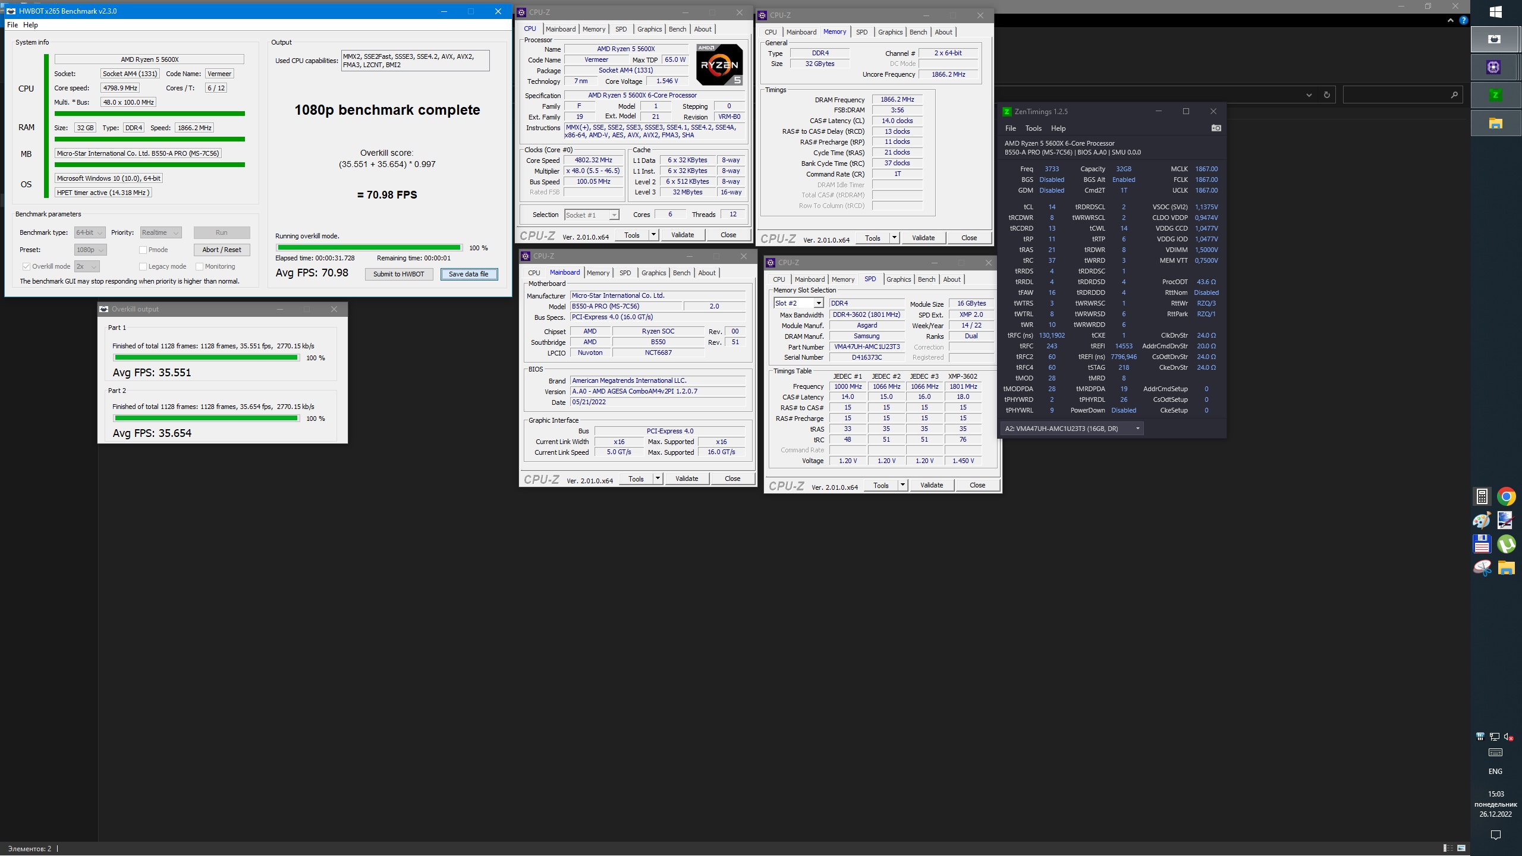Launch Paint.NET picture-brush icon
This screenshot has width=1522, height=856.
pyautogui.click(x=1507, y=520)
